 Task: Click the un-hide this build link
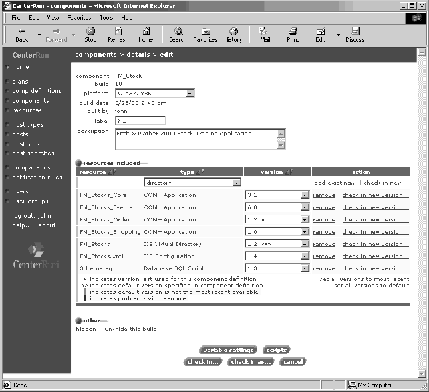130,329
